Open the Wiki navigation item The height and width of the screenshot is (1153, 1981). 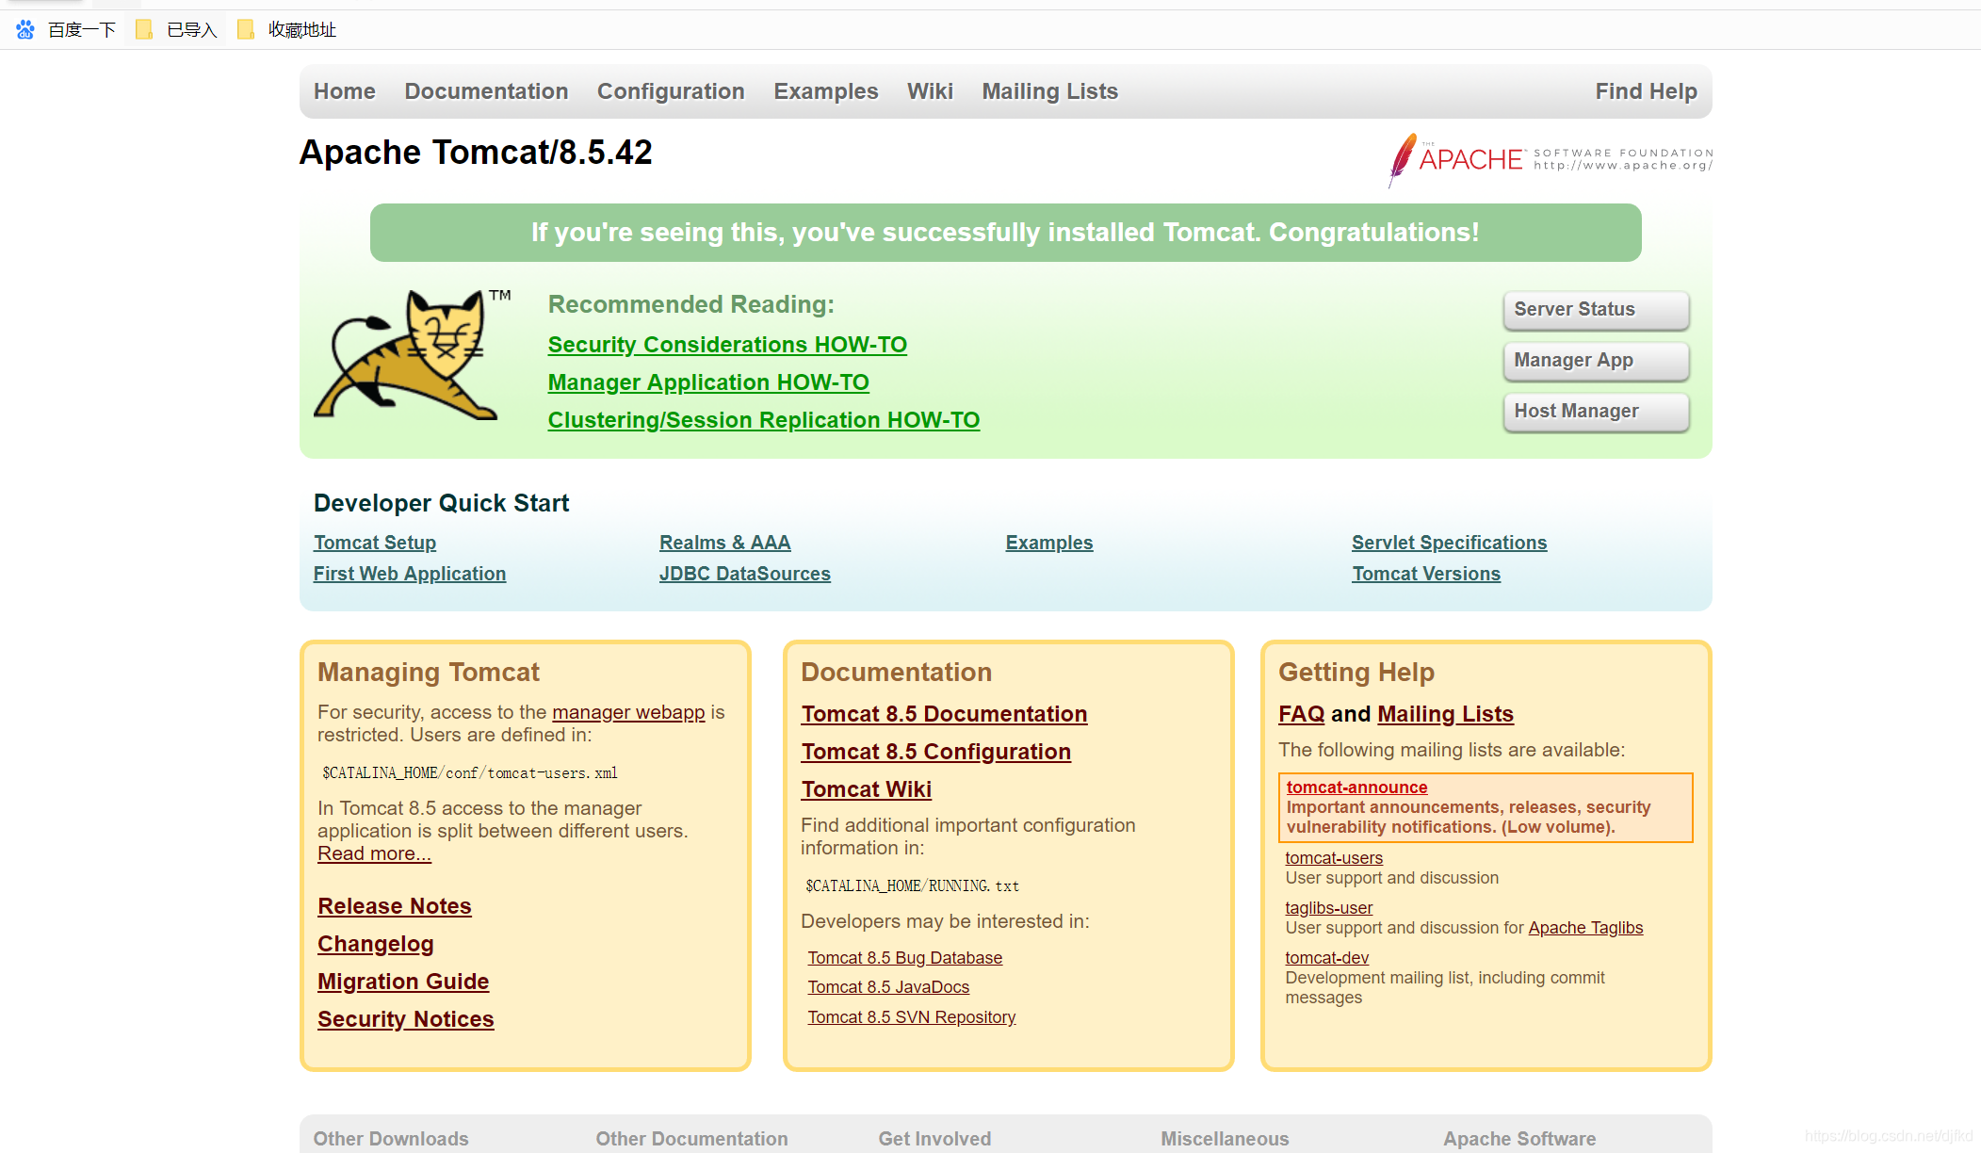click(x=930, y=91)
